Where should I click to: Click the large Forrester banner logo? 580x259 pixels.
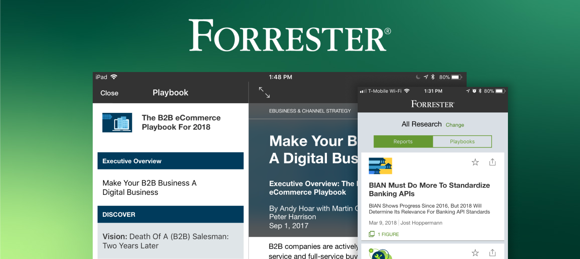point(290,35)
